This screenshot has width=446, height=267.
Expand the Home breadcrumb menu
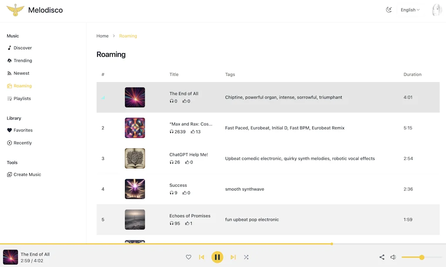click(x=102, y=36)
